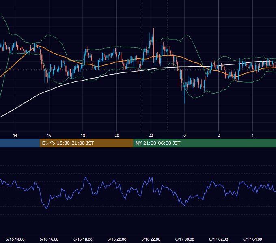This screenshot has height=243, width=276.
Task: Click the NY 21:00-06:00 JST session bar
Action: pyautogui.click(x=204, y=143)
